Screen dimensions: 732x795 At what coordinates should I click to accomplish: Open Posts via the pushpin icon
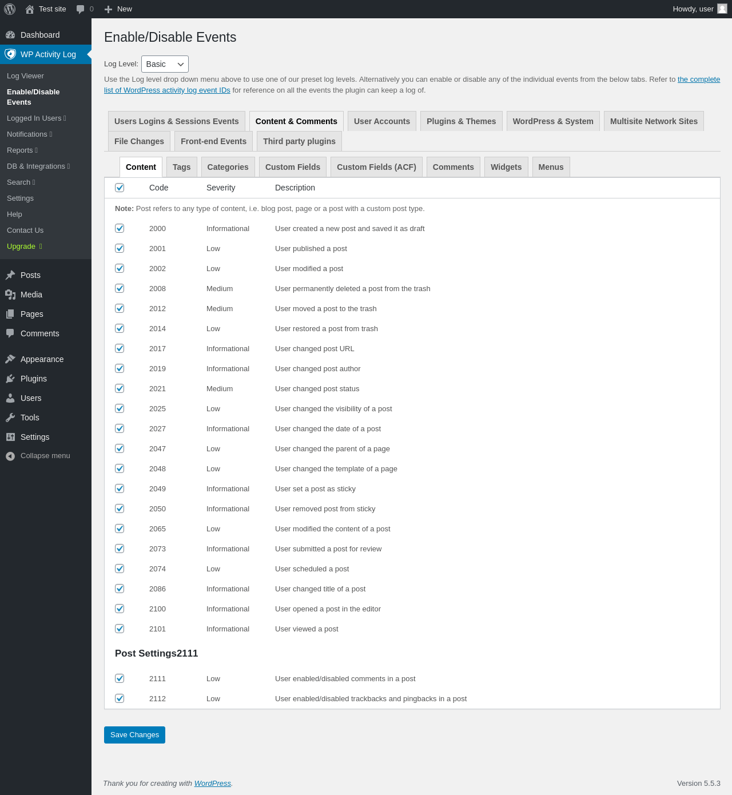(x=10, y=275)
